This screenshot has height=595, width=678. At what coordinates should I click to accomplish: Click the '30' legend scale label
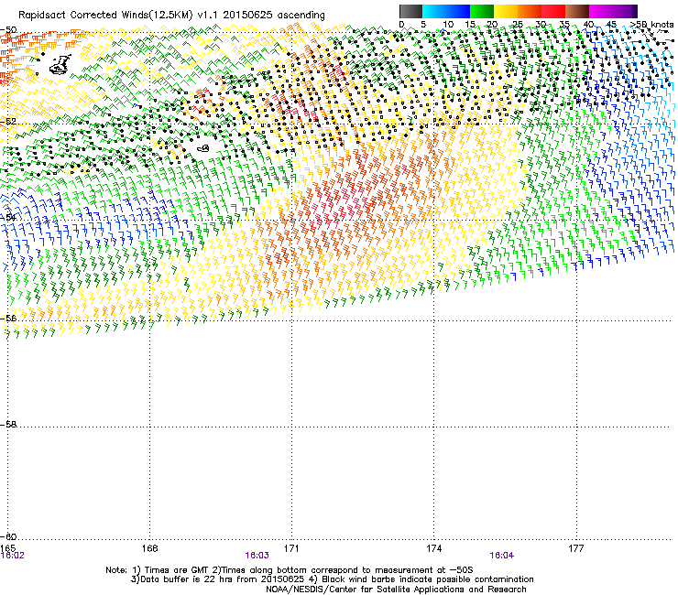coord(541,24)
